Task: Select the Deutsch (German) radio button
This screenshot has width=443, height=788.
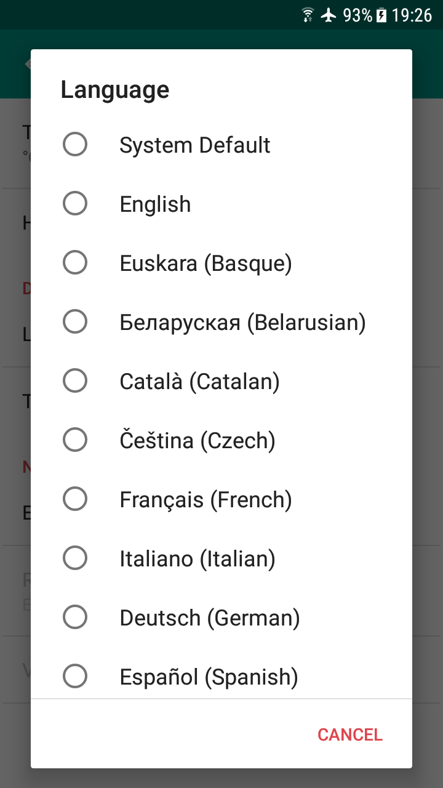Action: [75, 617]
